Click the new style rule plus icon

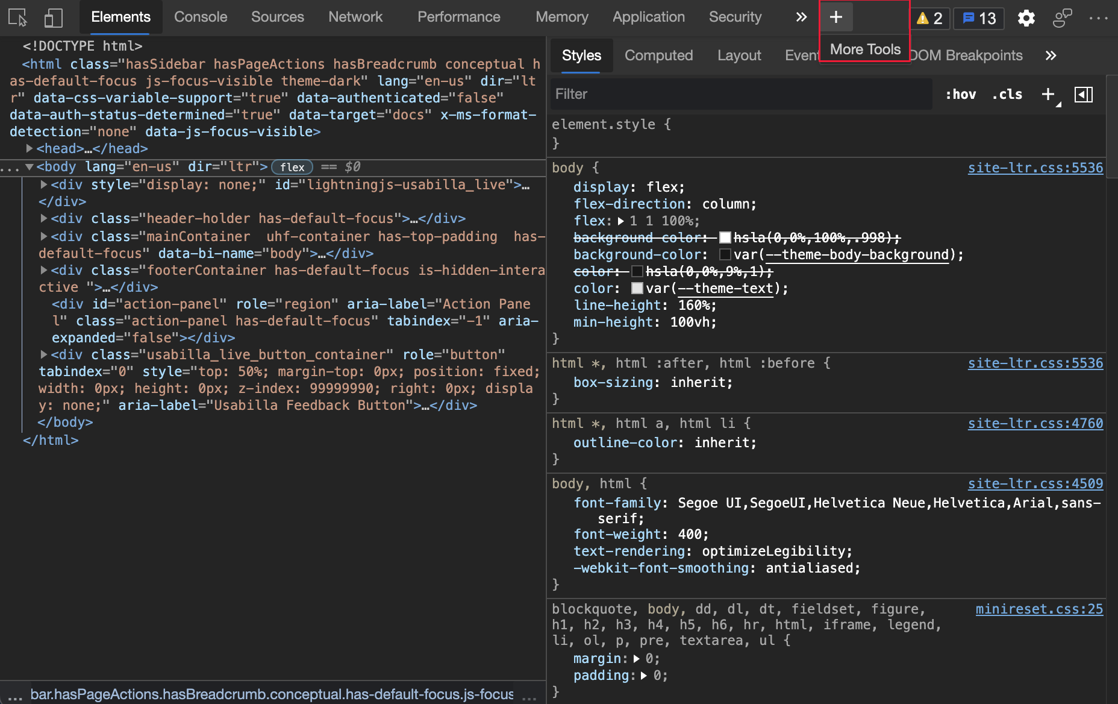1048,94
